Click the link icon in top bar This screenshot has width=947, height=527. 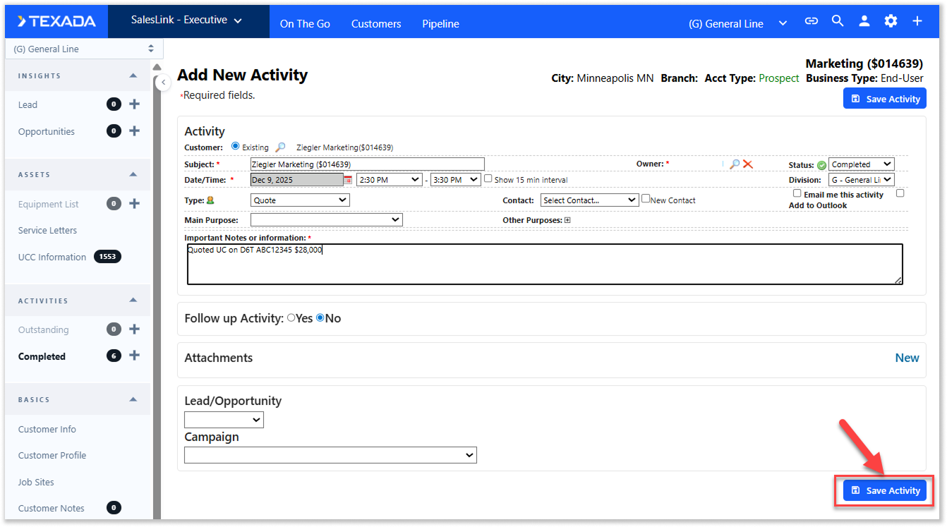tap(812, 22)
